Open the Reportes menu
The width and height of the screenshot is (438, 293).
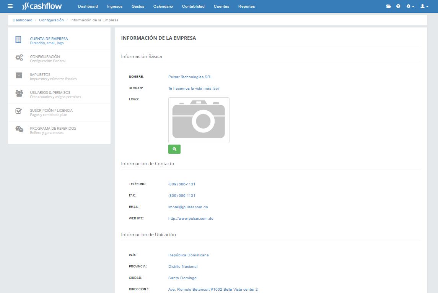tap(247, 6)
